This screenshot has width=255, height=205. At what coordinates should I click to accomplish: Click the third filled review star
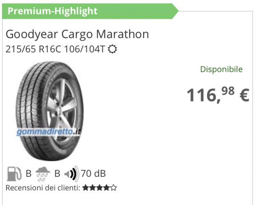99,188
